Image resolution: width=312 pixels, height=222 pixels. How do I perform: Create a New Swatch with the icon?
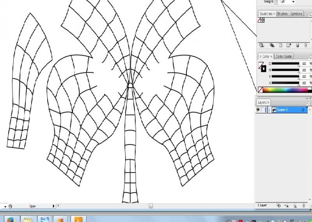pos(298,45)
